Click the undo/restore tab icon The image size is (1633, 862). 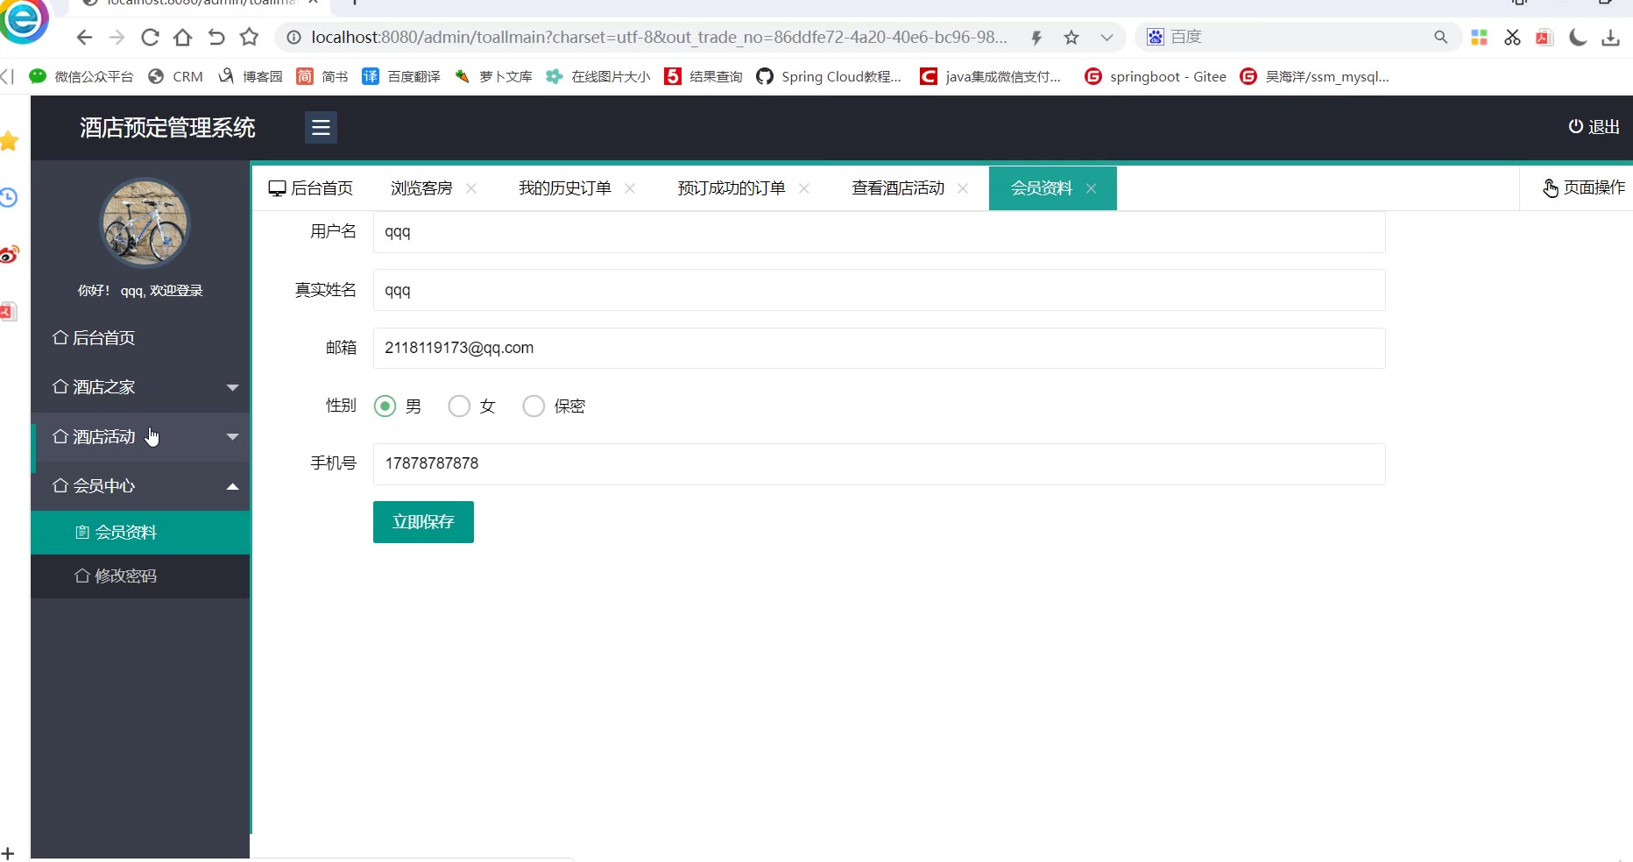coord(216,38)
